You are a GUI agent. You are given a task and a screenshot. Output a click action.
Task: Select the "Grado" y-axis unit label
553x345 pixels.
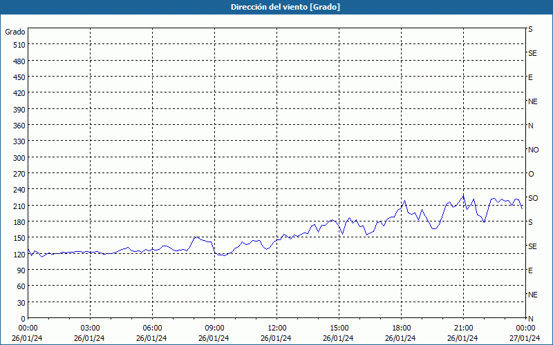tap(15, 32)
